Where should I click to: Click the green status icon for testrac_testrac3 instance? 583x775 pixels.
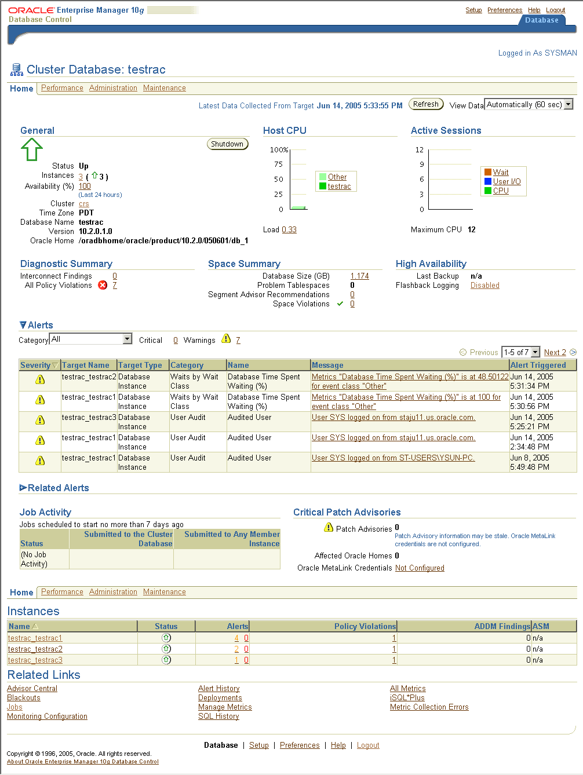coord(166,659)
